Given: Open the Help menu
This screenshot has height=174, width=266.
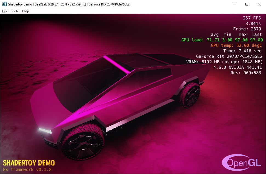Looking at the screenshot, I should point(25,11).
